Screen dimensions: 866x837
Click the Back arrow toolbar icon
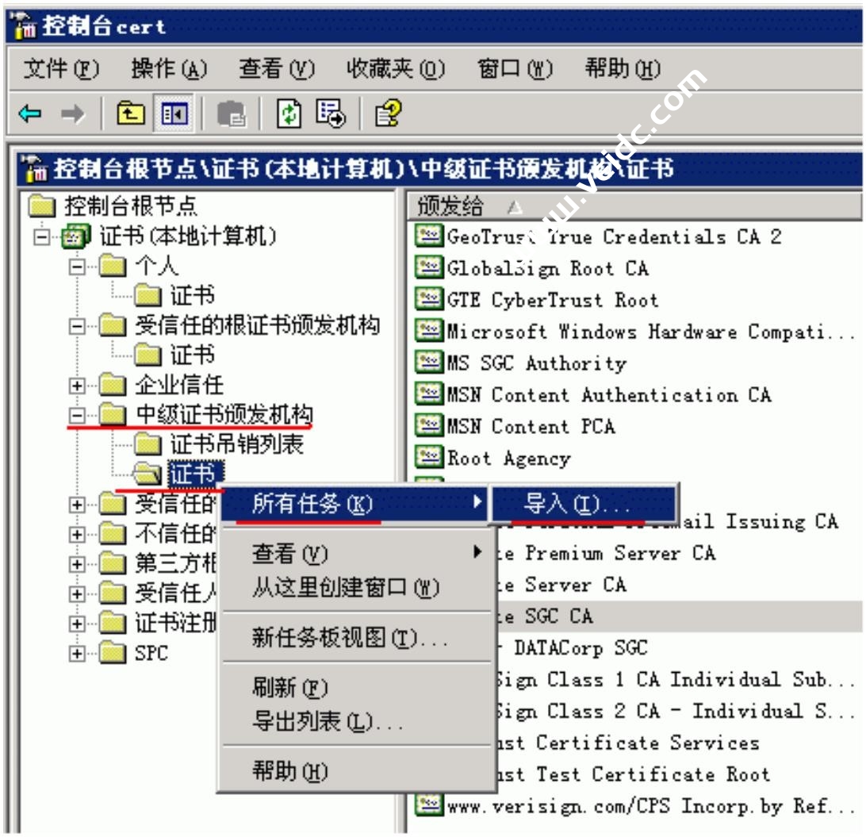30,113
